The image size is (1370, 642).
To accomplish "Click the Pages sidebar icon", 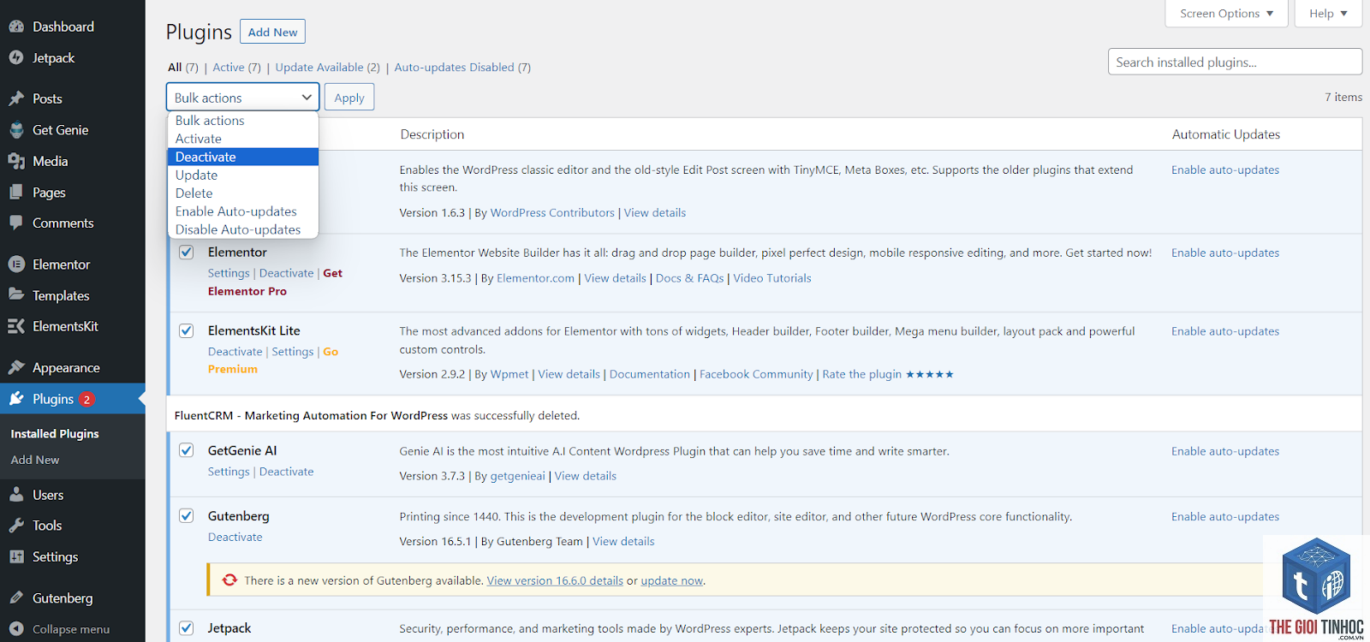I will (16, 192).
